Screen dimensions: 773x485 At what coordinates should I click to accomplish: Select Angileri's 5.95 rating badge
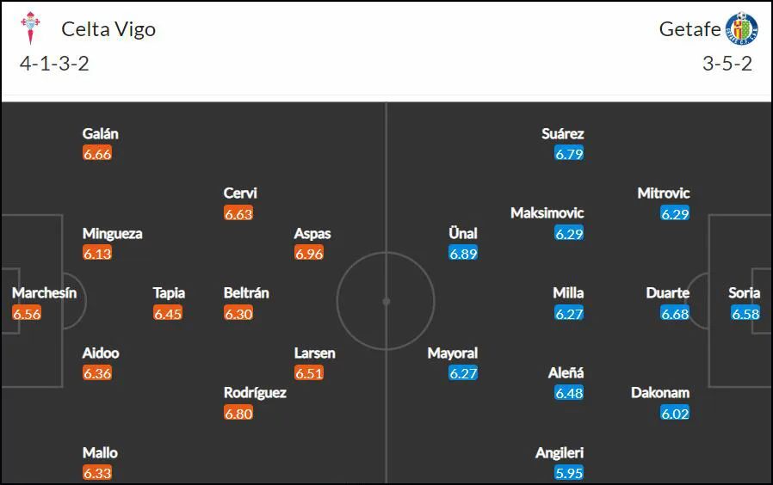coord(569,473)
